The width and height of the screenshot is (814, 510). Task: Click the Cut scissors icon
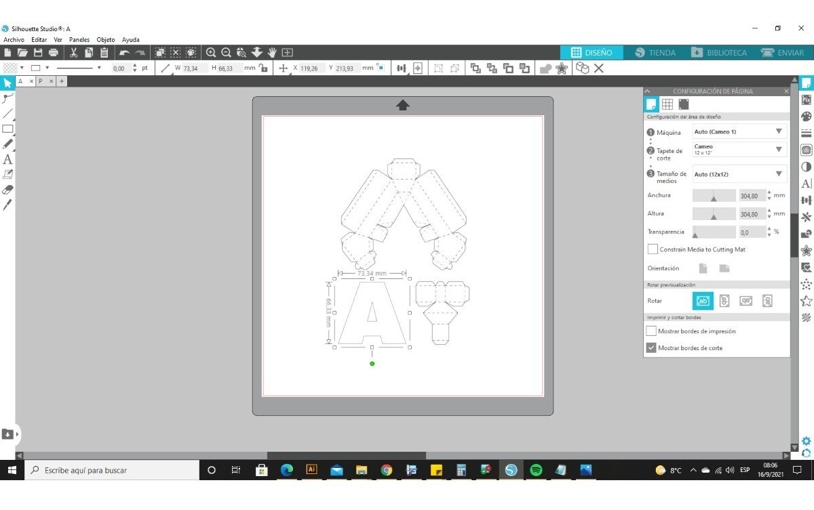pos(73,52)
